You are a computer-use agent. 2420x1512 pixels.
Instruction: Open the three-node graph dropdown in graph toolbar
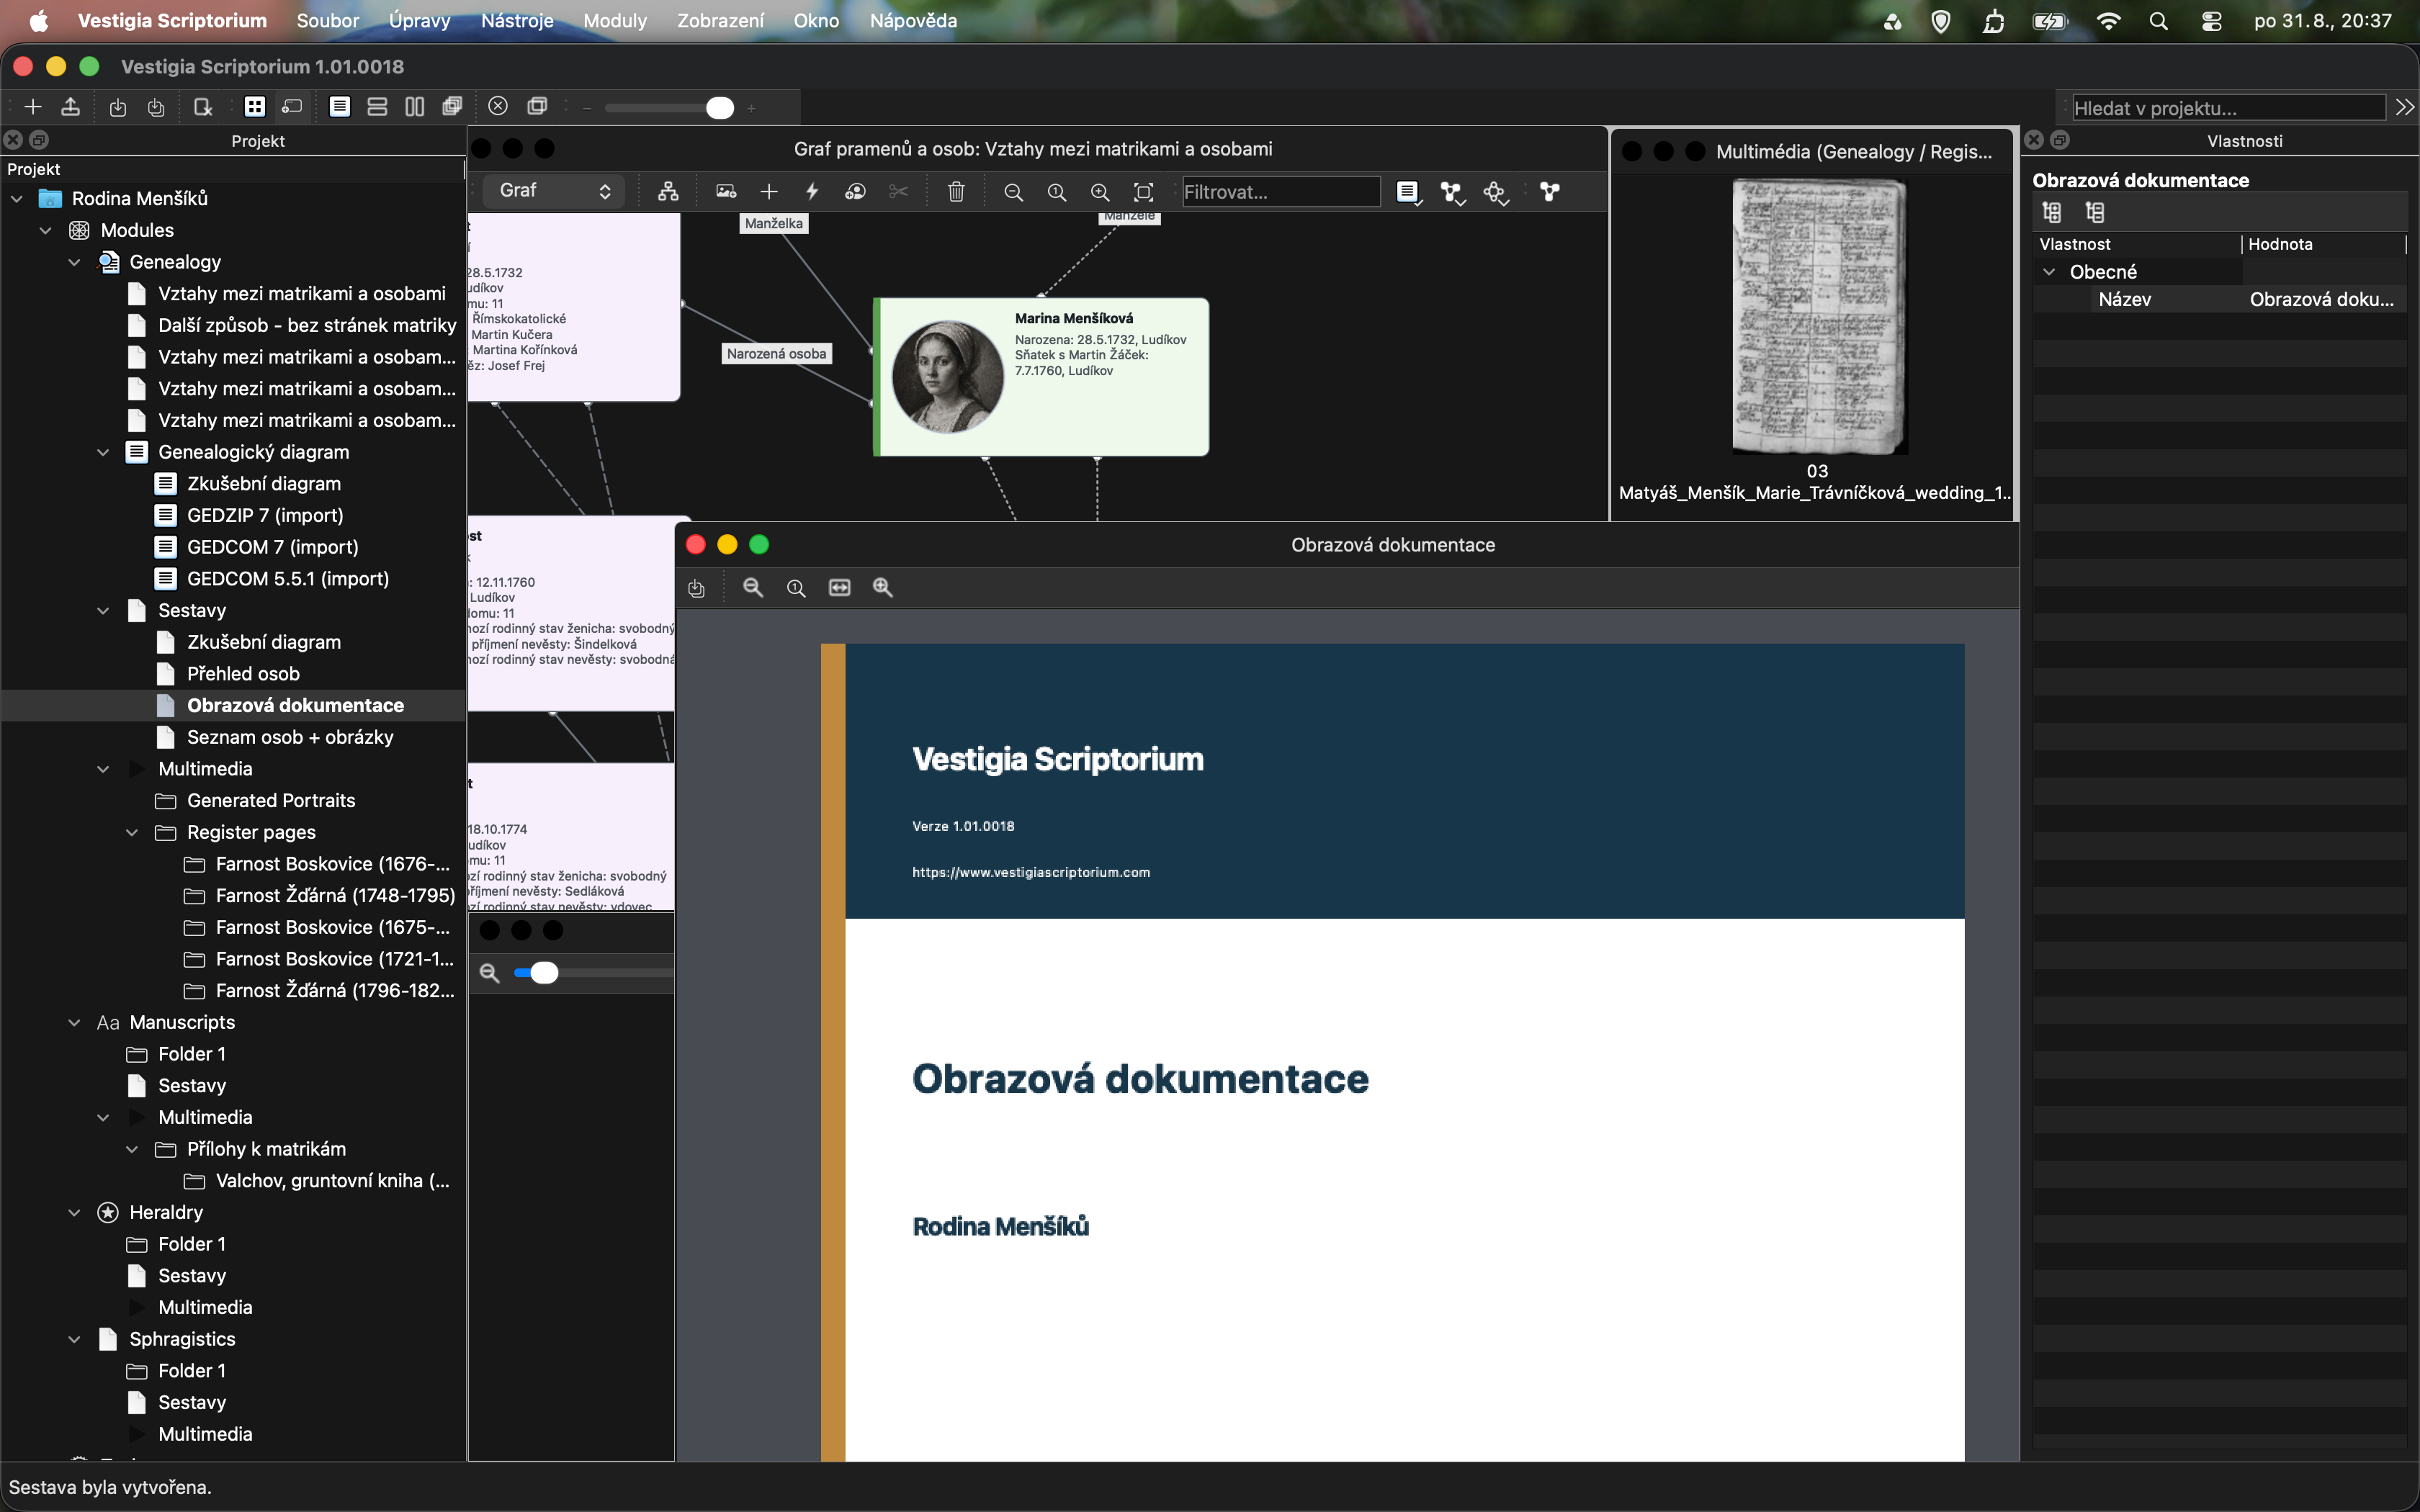click(1452, 192)
